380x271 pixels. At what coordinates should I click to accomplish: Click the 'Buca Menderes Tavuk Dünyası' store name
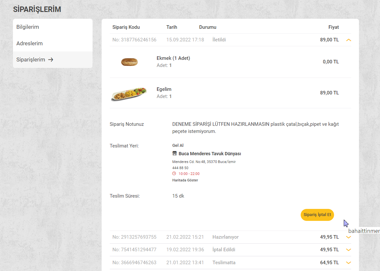pos(210,154)
